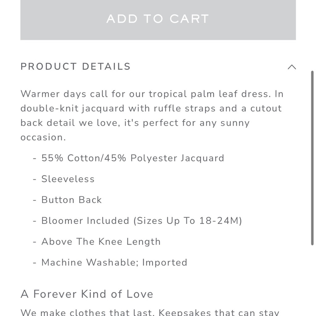Click the word 'occasion.' ending the description
Image resolution: width=316 pixels, height=316 pixels.
click(43, 137)
